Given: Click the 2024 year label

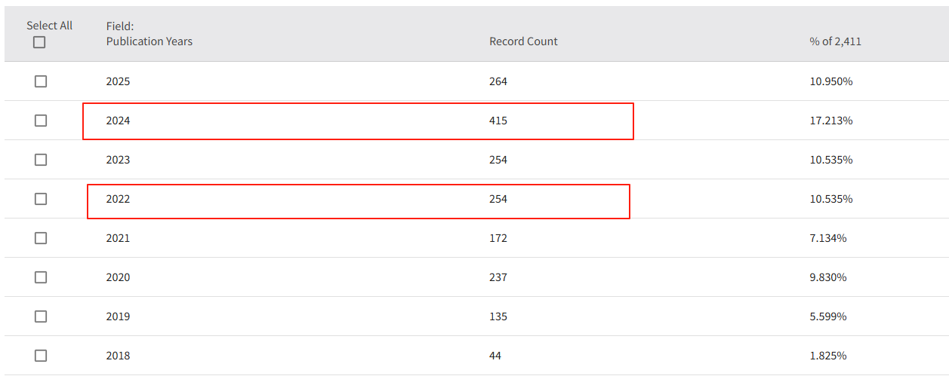Looking at the screenshot, I should coord(118,121).
